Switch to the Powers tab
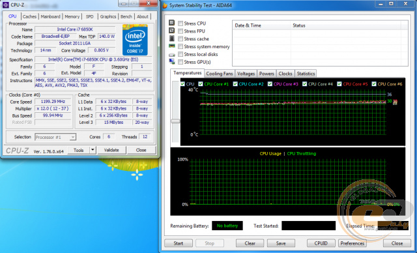This screenshot has height=253, width=417. pos(266,74)
